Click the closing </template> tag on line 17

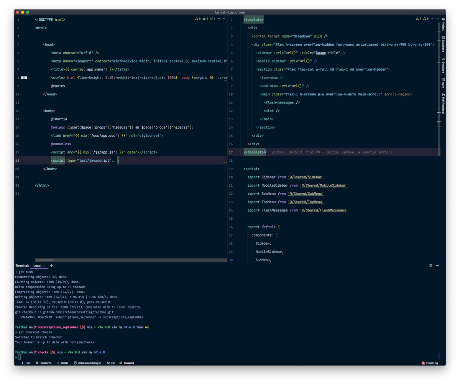255,152
